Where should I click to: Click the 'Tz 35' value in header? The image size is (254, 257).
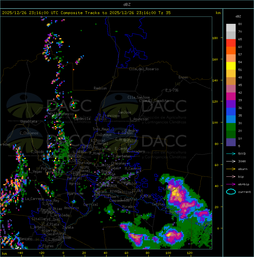coord(165,13)
